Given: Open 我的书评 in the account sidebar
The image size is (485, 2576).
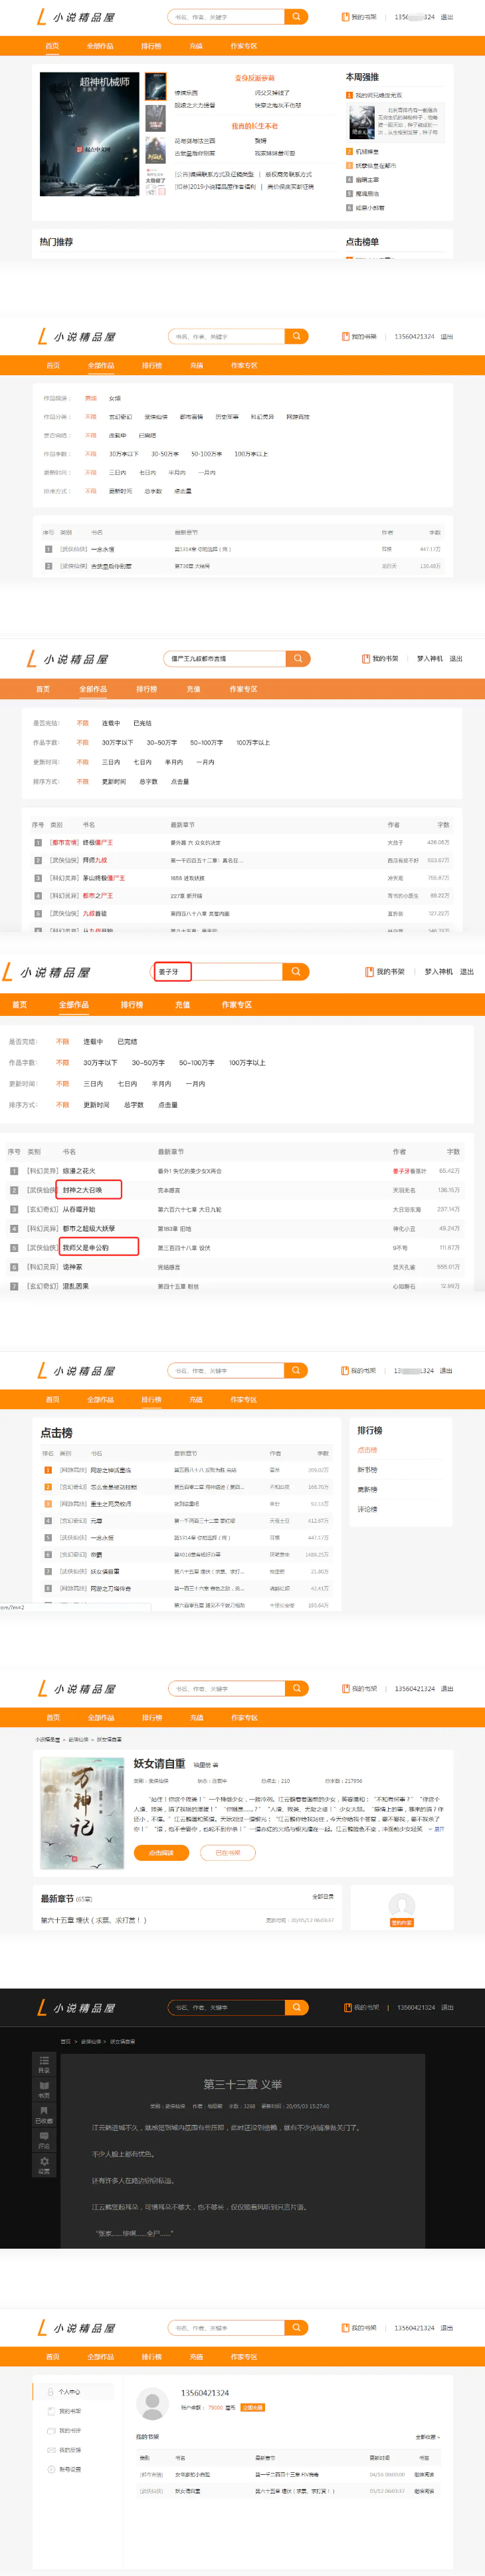Looking at the screenshot, I should pos(69,2430).
